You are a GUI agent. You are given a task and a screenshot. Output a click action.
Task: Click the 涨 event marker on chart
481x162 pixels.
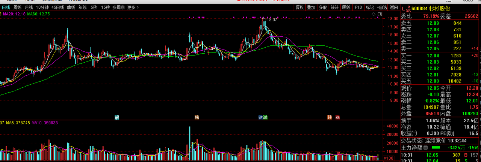(337, 117)
